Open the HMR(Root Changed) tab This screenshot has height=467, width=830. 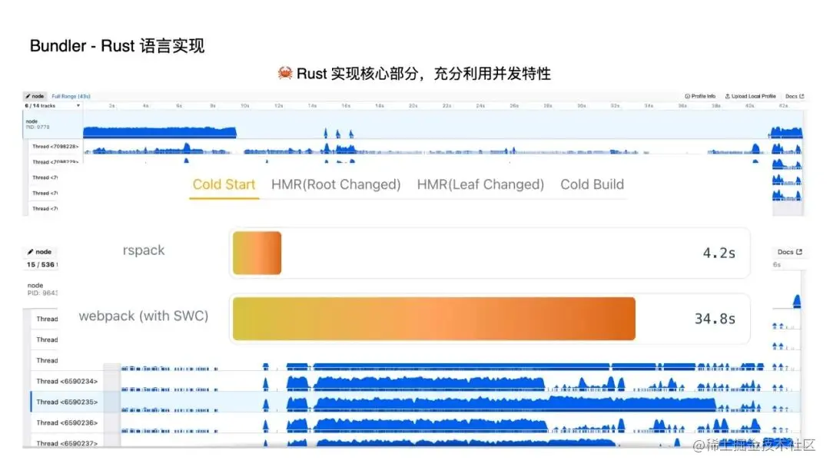(335, 184)
